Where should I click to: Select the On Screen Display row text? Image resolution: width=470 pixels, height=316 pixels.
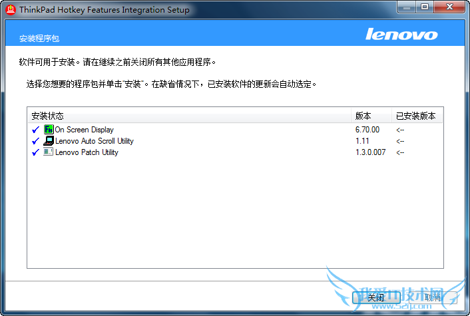pos(85,130)
